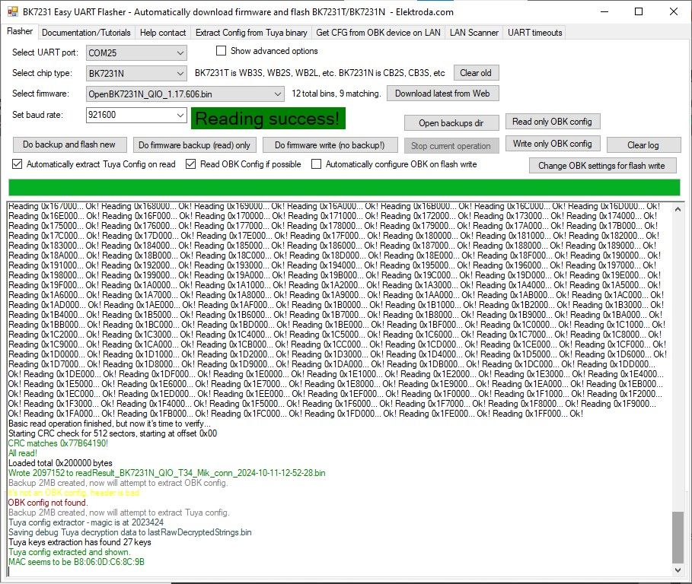This screenshot has width=692, height=584.
Task: Expand the firmware selection dropdown
Action: click(184, 94)
